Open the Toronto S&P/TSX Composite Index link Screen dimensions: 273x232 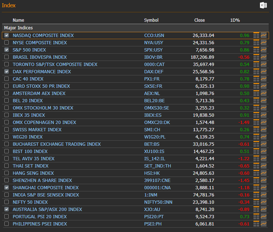tap(55, 65)
